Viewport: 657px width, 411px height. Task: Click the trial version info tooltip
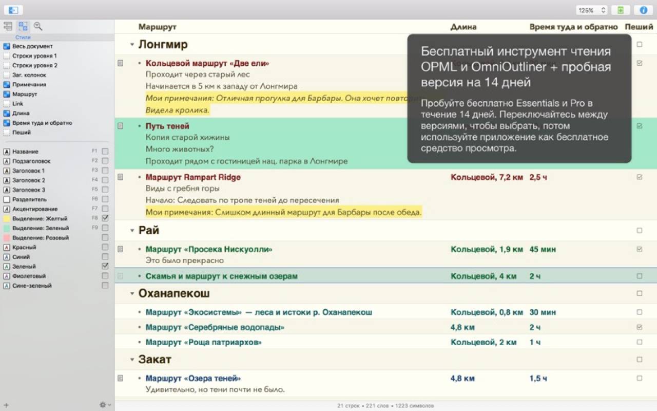pos(519,99)
